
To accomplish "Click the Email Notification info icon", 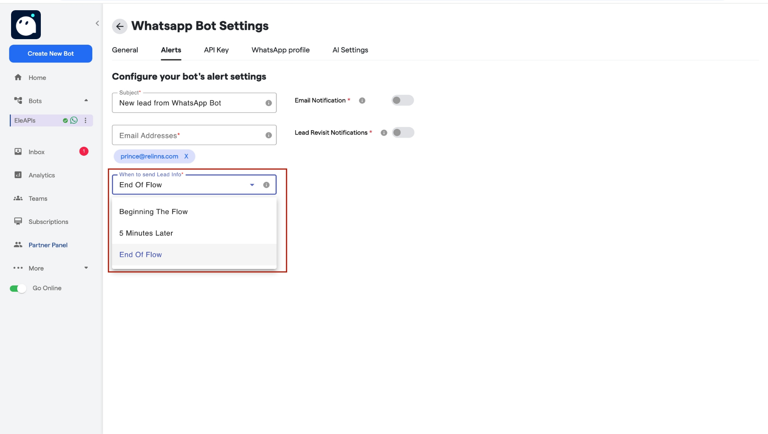I will coord(362,100).
